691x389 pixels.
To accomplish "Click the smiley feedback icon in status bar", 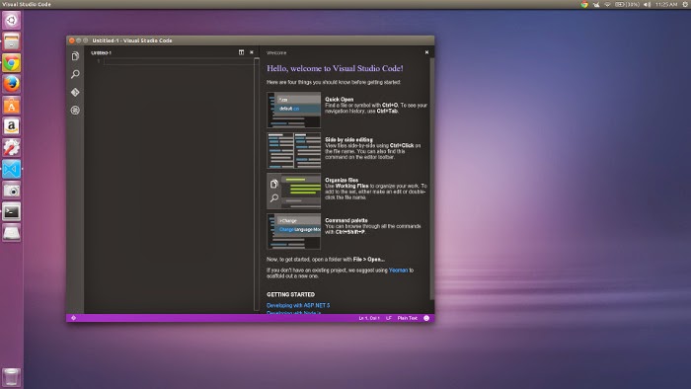I will (426, 318).
